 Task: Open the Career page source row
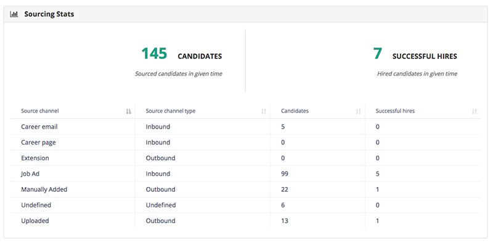245,143
